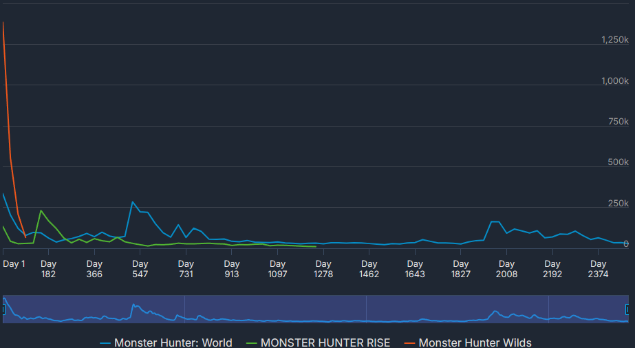
Task: Click the navigator mini-chart spike near Day 547
Action: pos(133,305)
